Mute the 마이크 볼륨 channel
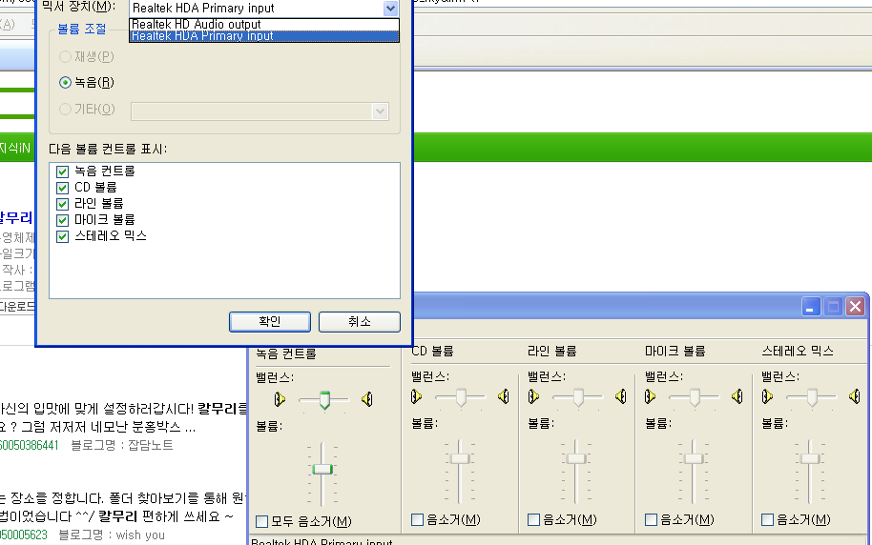The width and height of the screenshot is (872, 545). click(x=651, y=519)
